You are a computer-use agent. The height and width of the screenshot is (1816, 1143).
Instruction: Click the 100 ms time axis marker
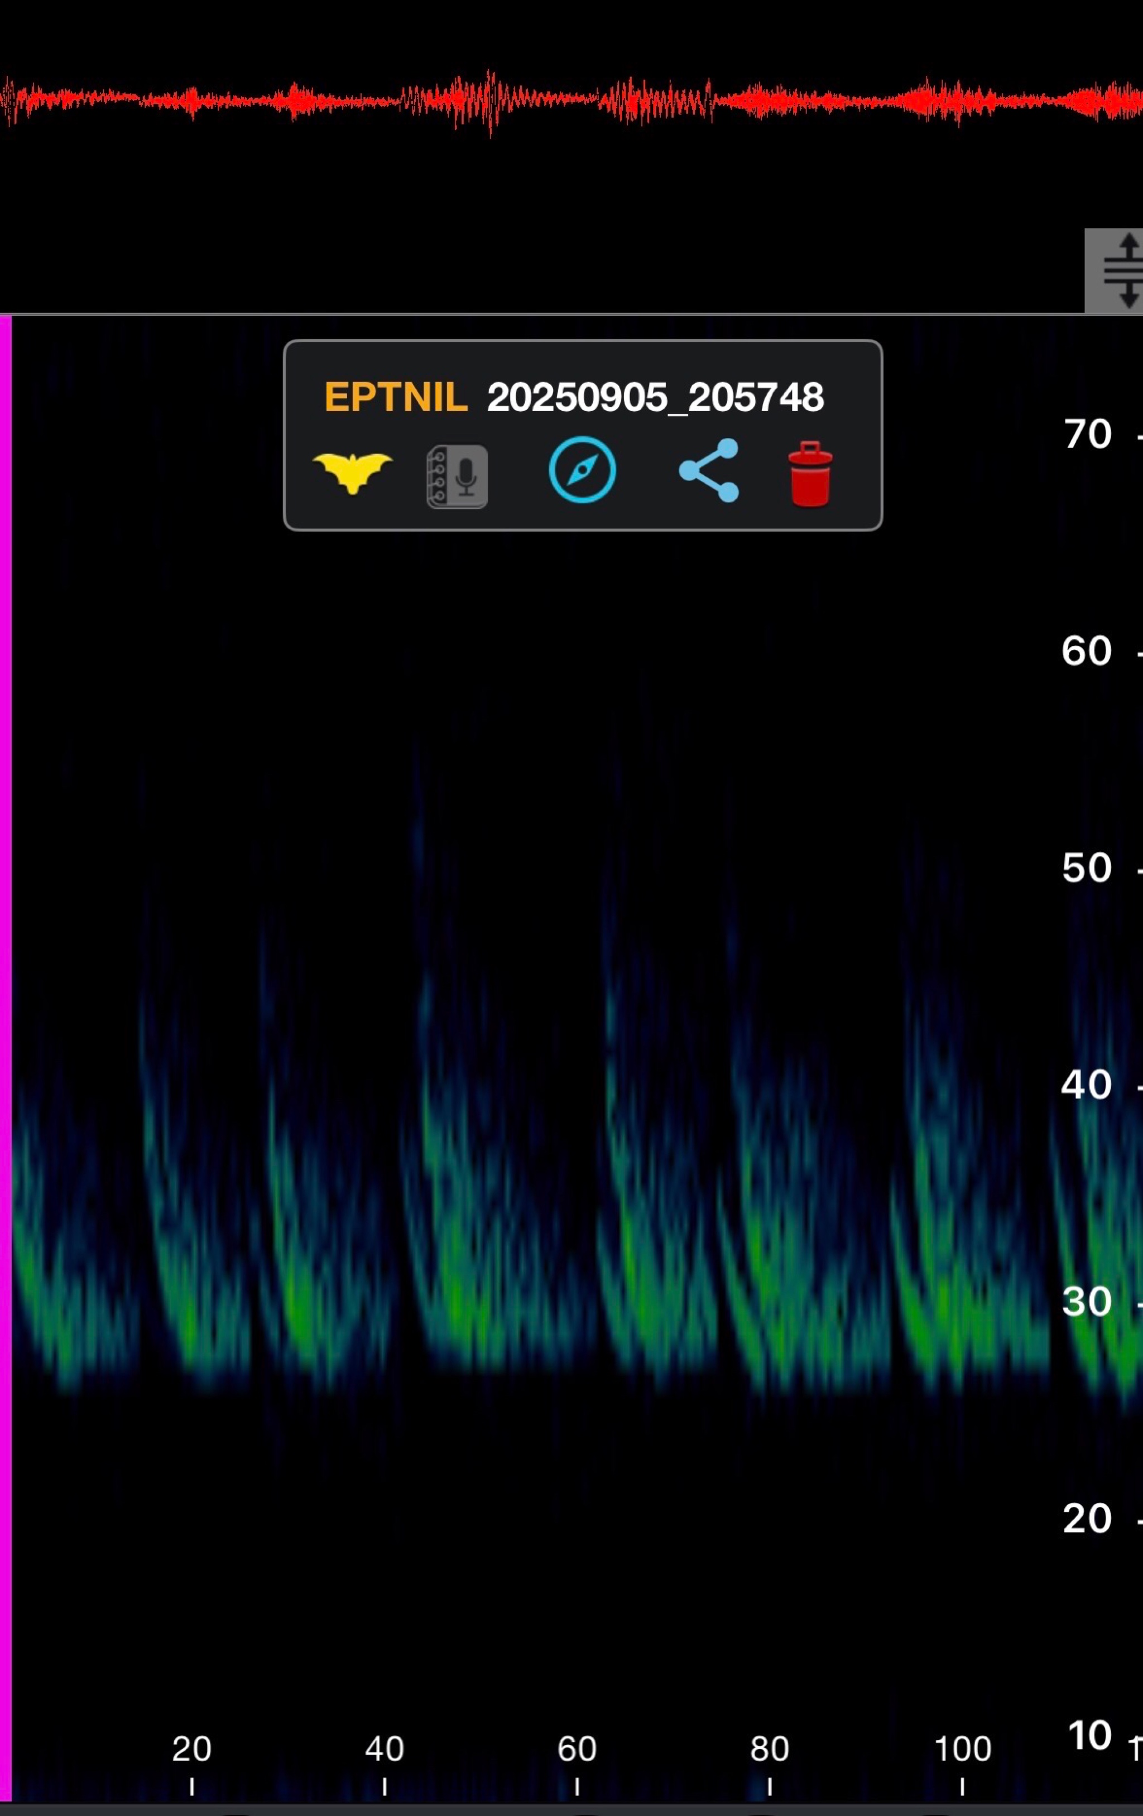[x=962, y=1749]
